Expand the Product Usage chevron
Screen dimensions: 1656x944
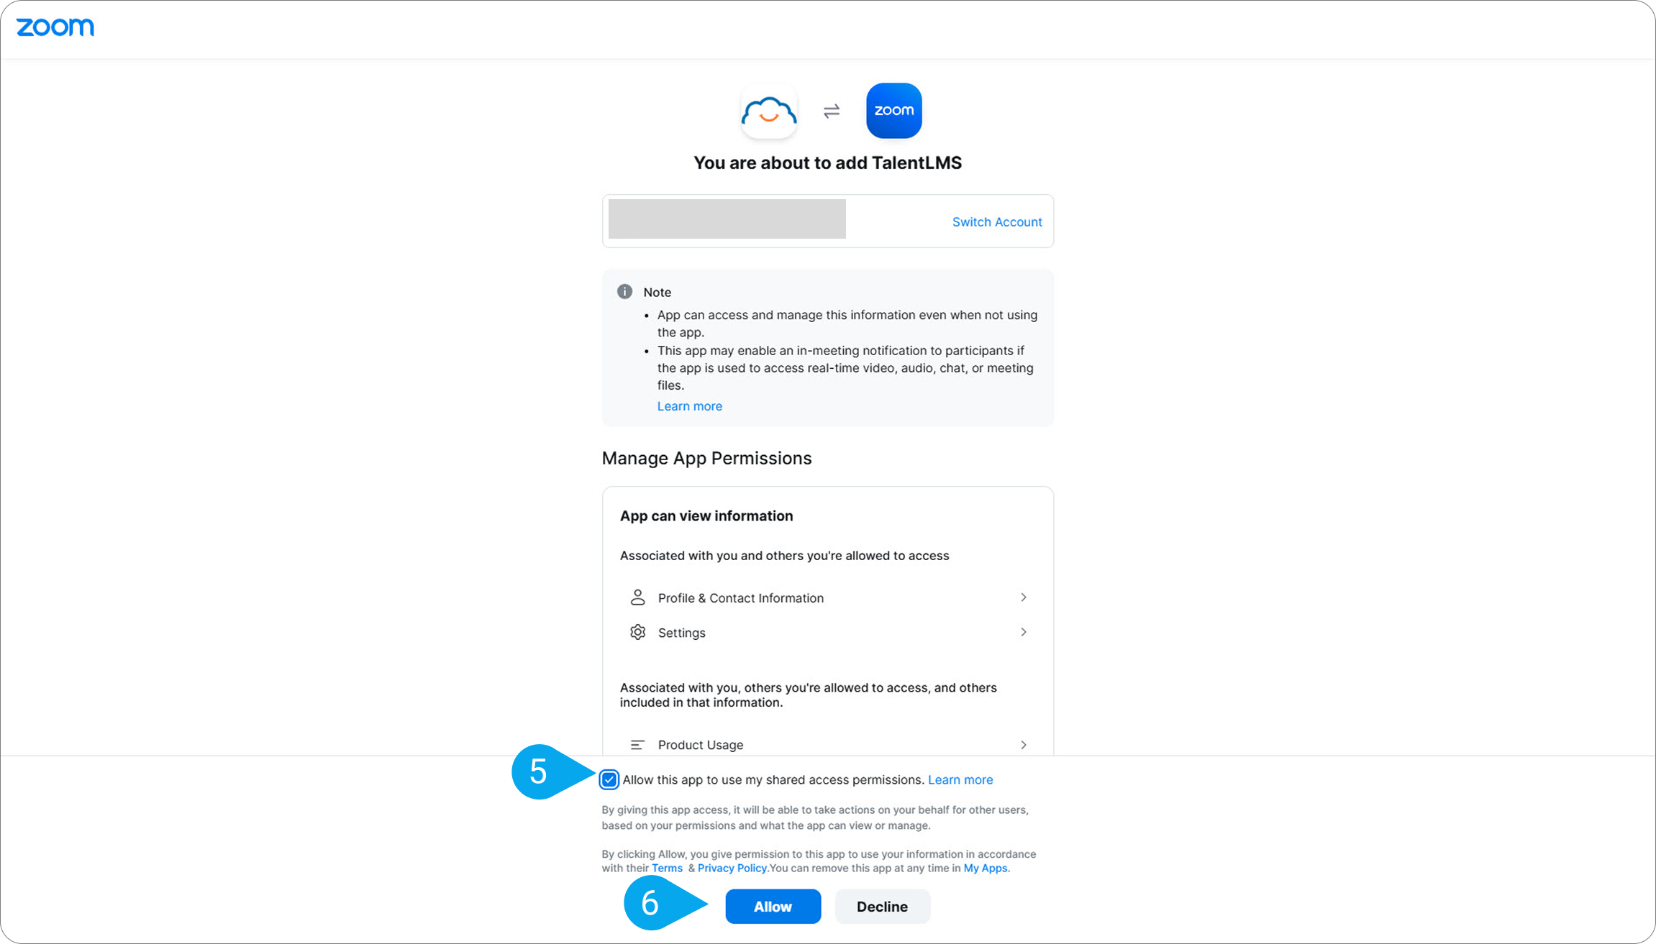pyautogui.click(x=1023, y=745)
